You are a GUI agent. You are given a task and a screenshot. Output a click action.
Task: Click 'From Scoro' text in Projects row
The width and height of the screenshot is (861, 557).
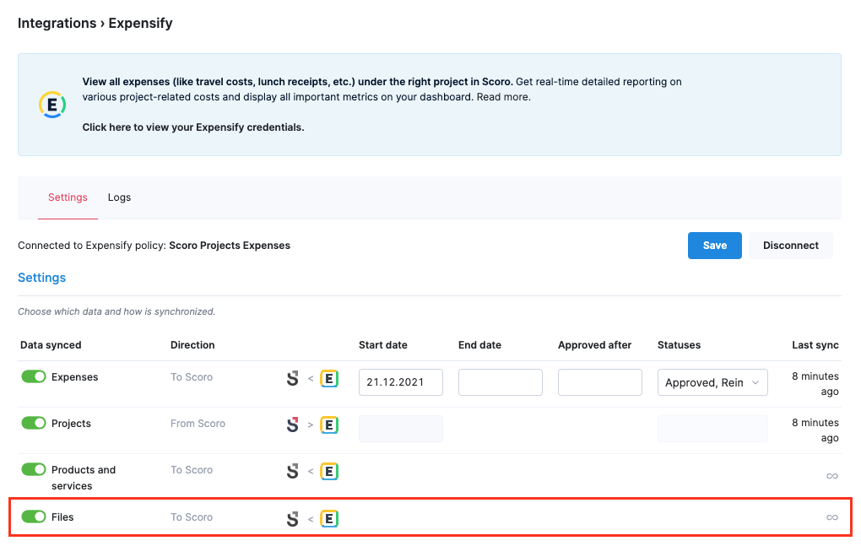[x=198, y=424]
